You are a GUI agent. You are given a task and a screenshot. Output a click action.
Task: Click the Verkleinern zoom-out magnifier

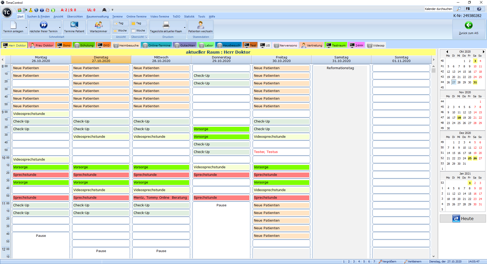406,261
